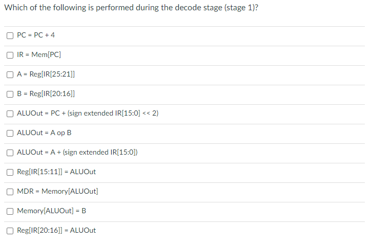
Task: Tick the Reg[IR[20:16]] = ALUOut checkbox
Action: point(10,231)
